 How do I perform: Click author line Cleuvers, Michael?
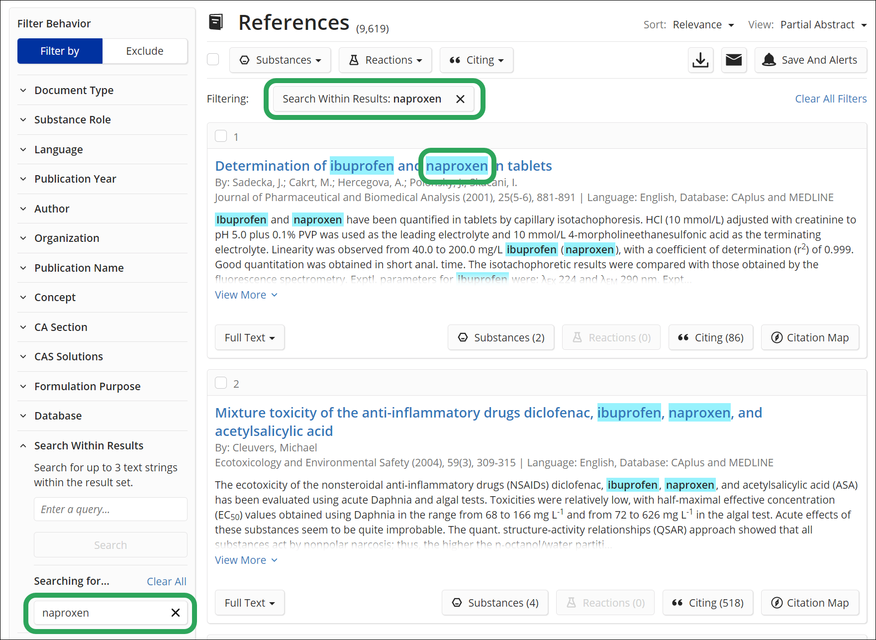(x=266, y=447)
